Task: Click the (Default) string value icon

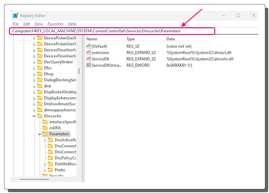Action: point(88,46)
